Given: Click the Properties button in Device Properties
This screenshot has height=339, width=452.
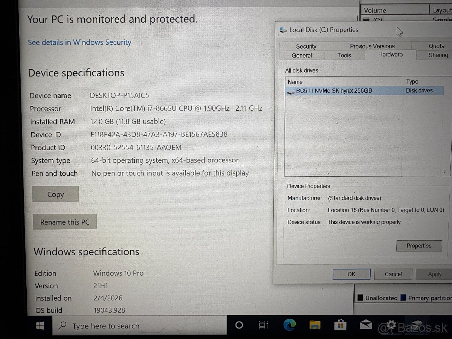Looking at the screenshot, I should click(419, 246).
